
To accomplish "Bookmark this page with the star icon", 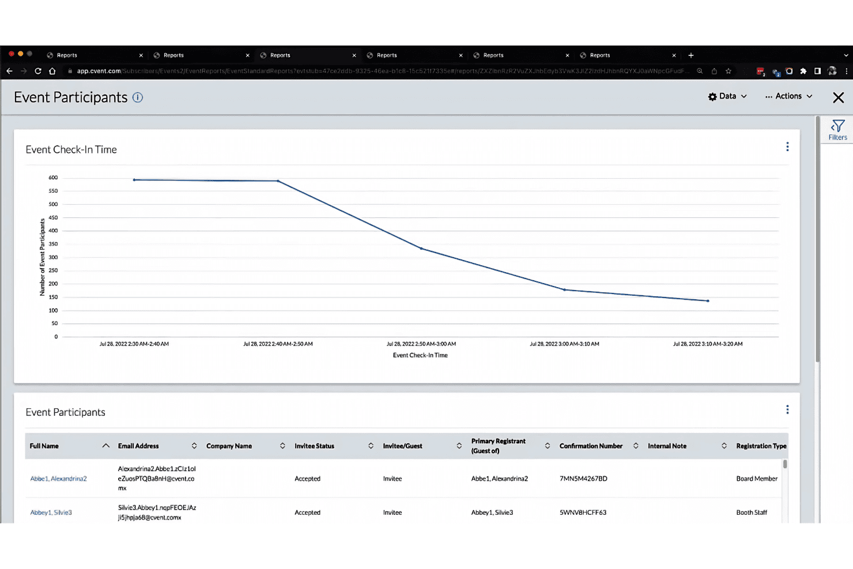I will coord(729,71).
